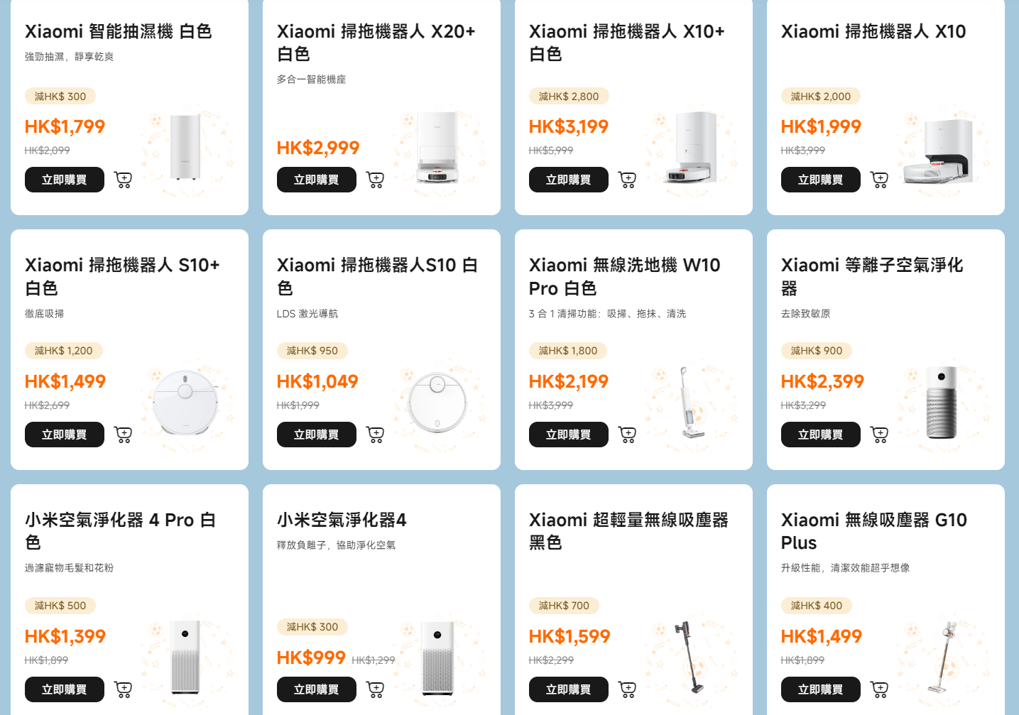The height and width of the screenshot is (715, 1019).
Task: Add Xiaomi 掃拖機器人 S10+ to cart
Action: tap(123, 434)
